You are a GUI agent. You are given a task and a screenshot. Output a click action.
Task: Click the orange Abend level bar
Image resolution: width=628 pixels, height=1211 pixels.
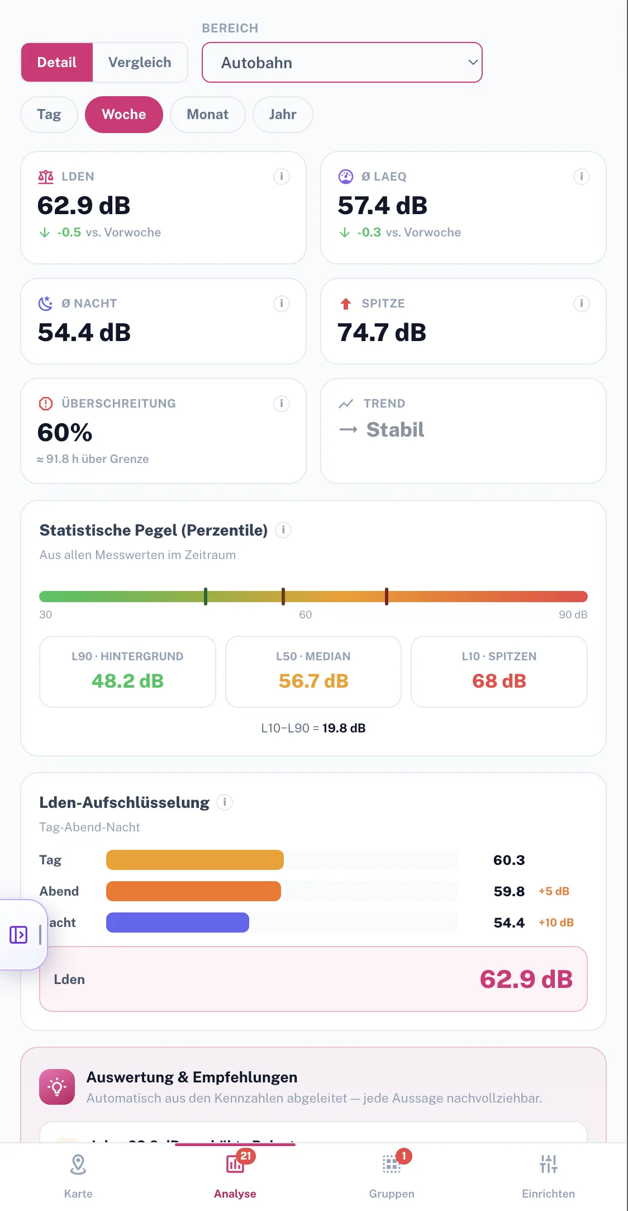[x=193, y=891]
